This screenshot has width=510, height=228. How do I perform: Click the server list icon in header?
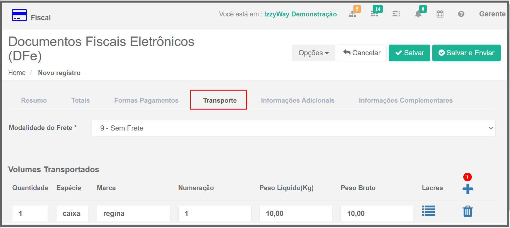click(396, 14)
